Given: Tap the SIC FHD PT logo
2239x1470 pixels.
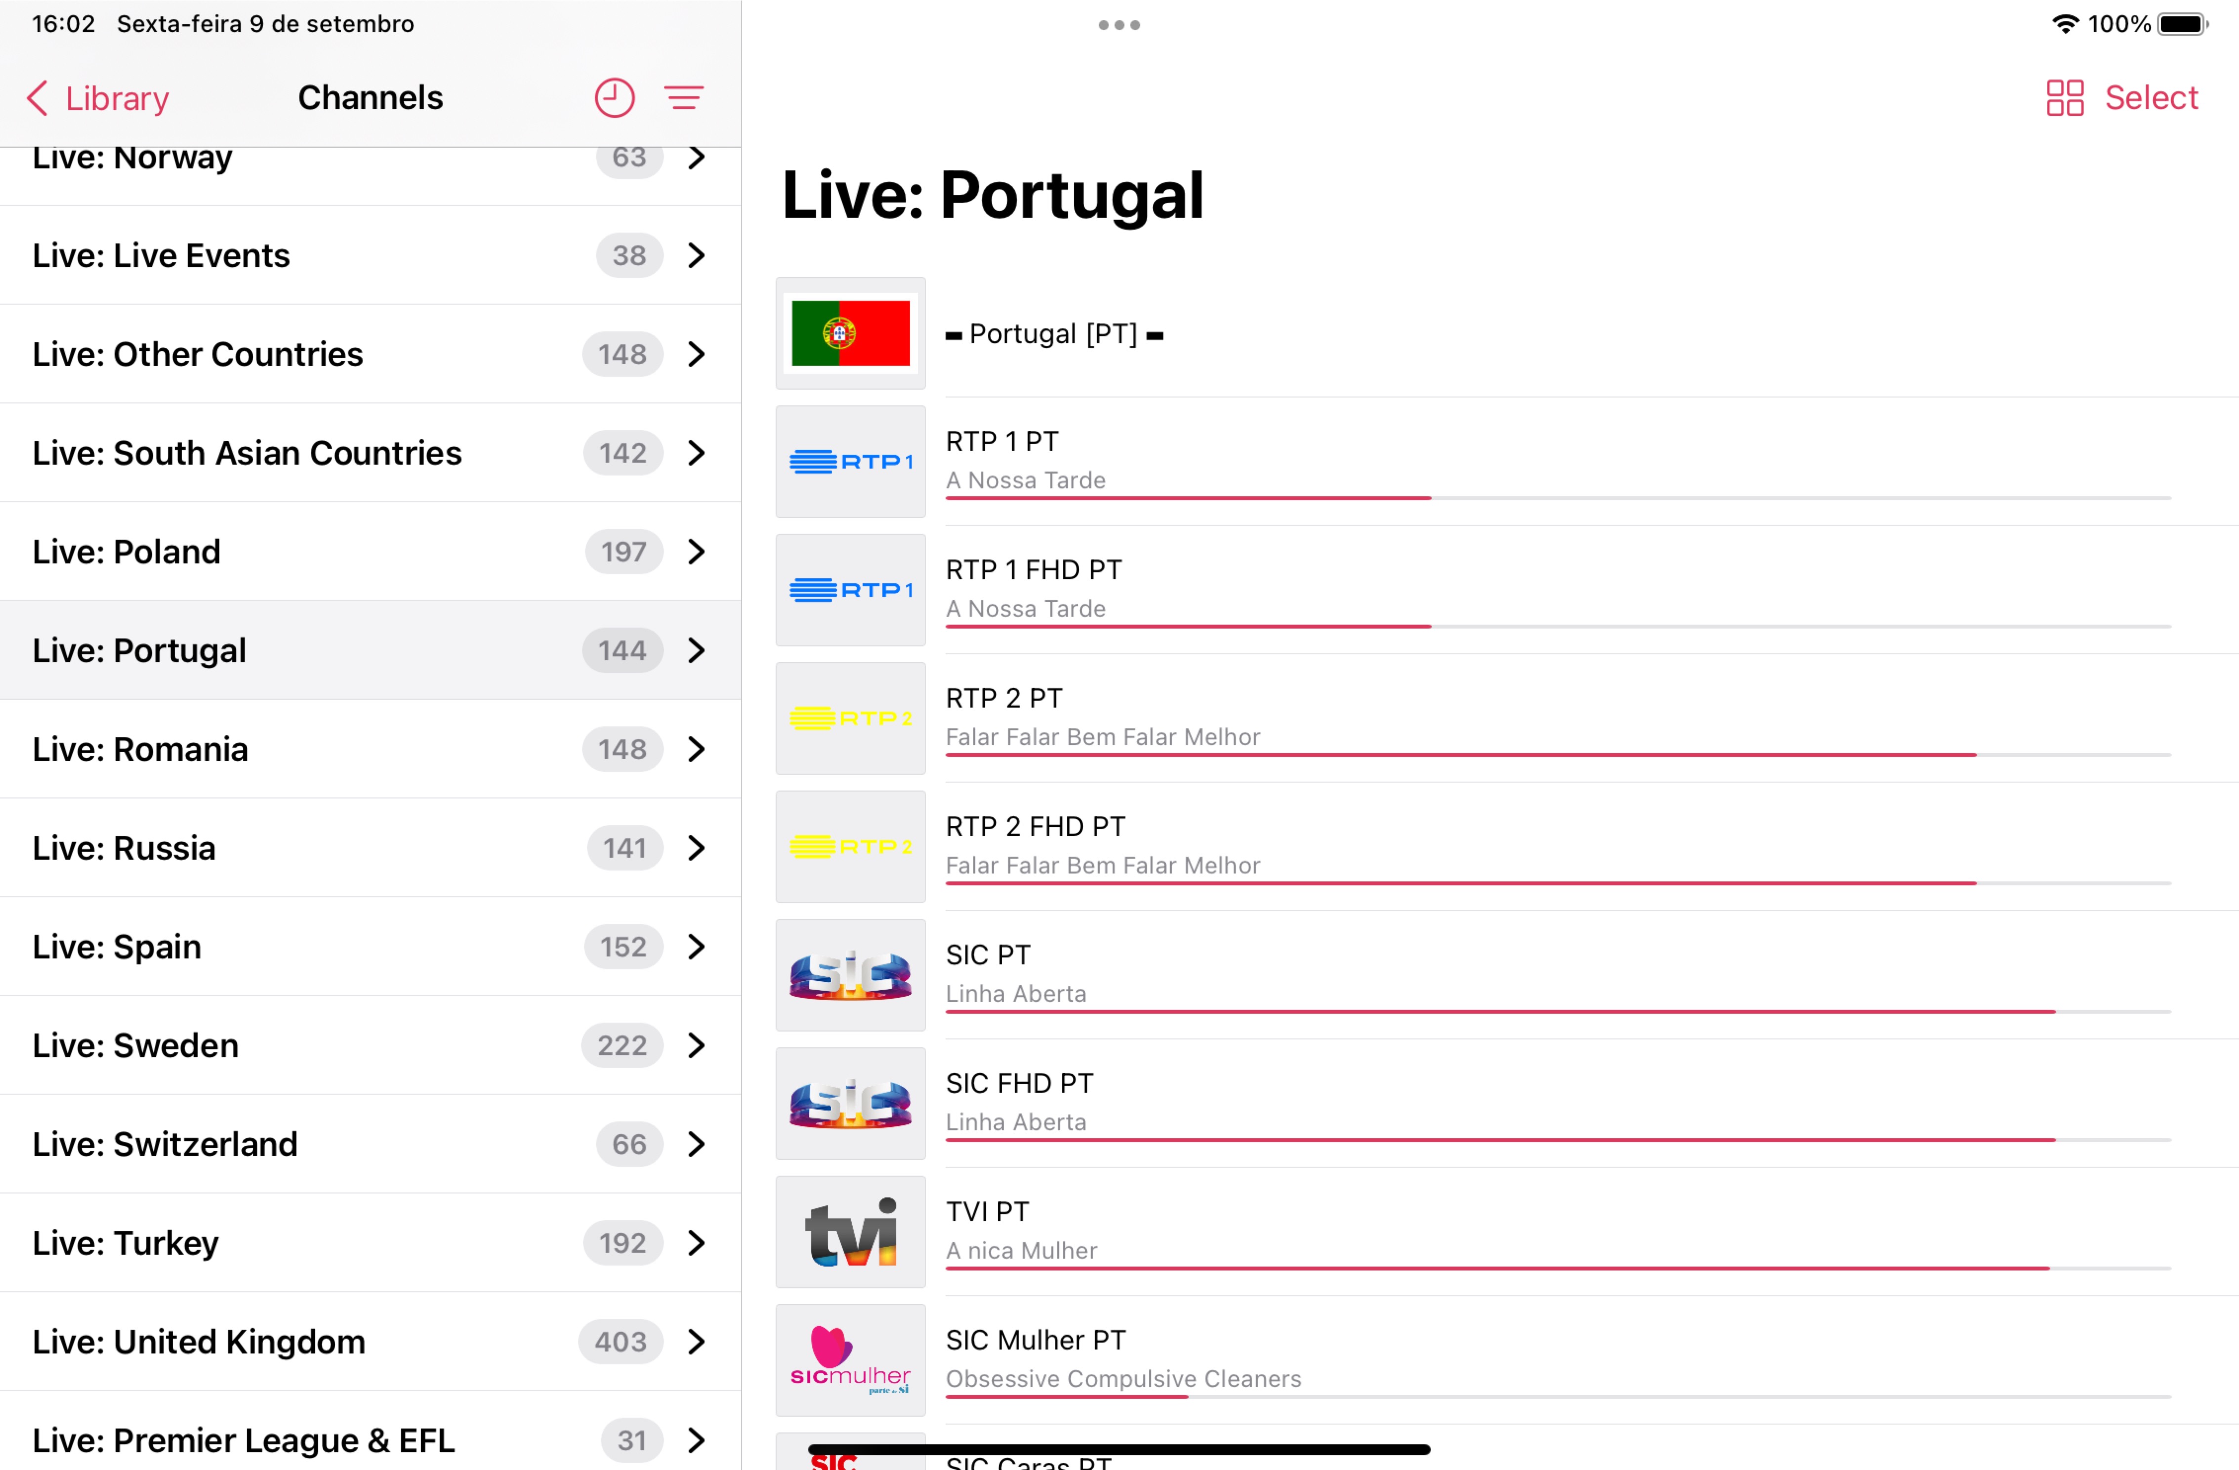Looking at the screenshot, I should (849, 1103).
